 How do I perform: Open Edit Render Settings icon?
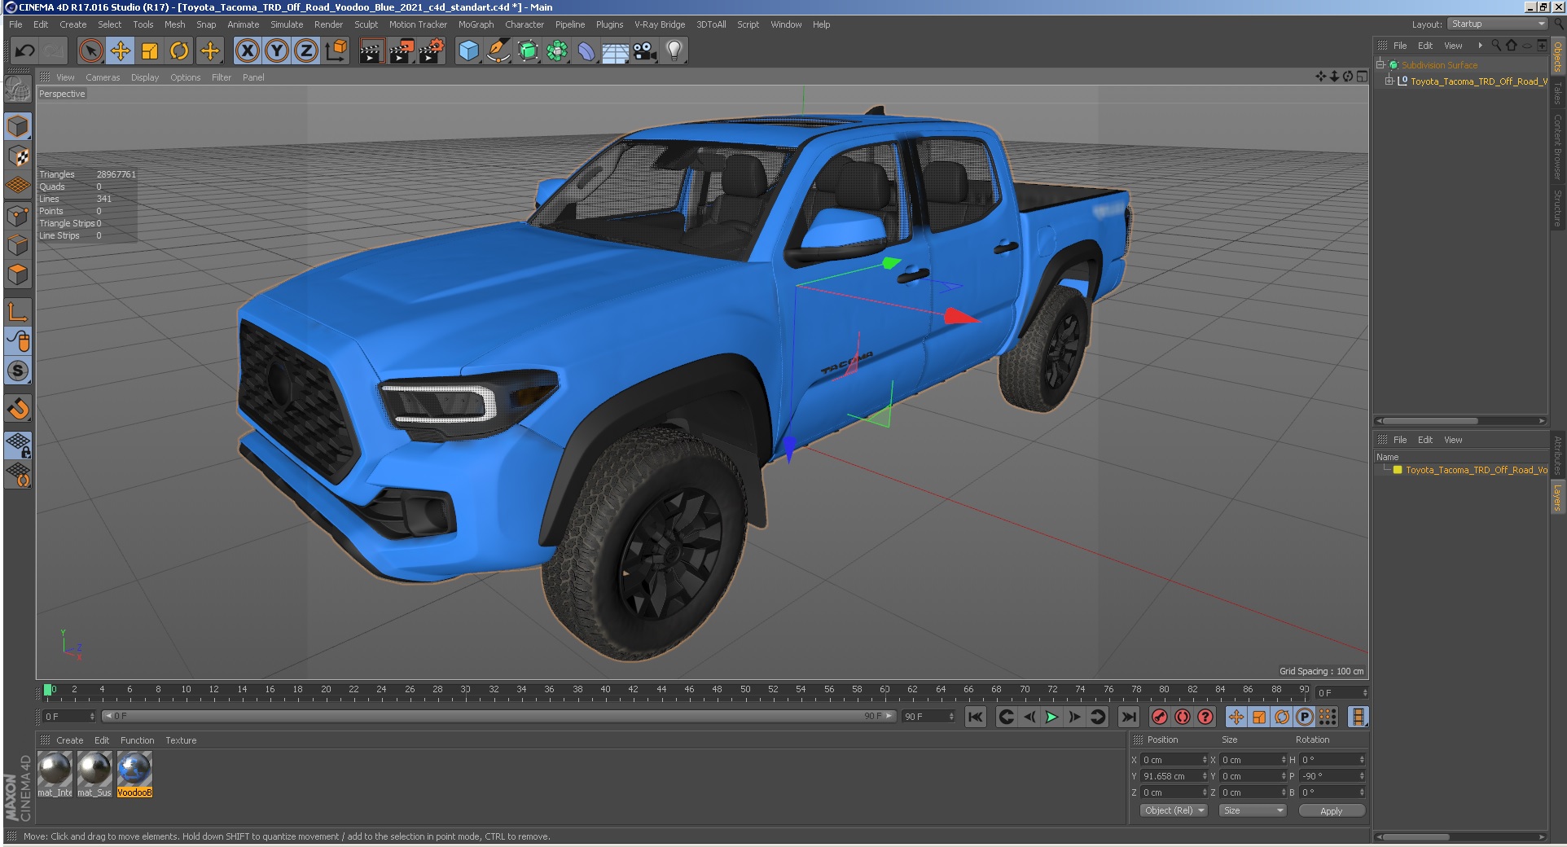click(432, 50)
